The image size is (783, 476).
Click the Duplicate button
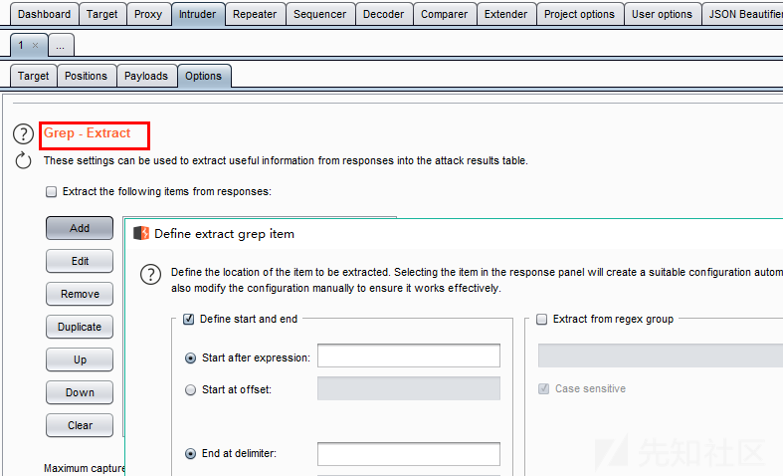click(80, 327)
